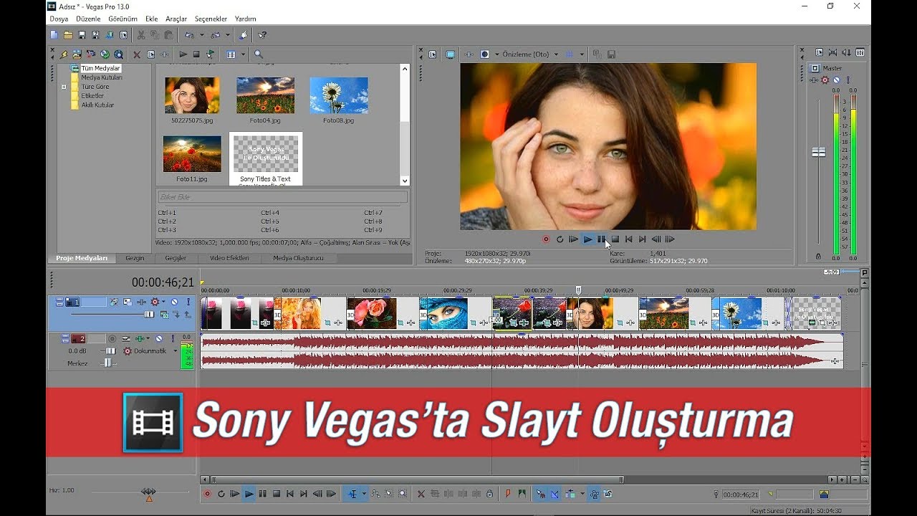
Task: Click Play in the video preview transport
Action: pyautogui.click(x=587, y=239)
